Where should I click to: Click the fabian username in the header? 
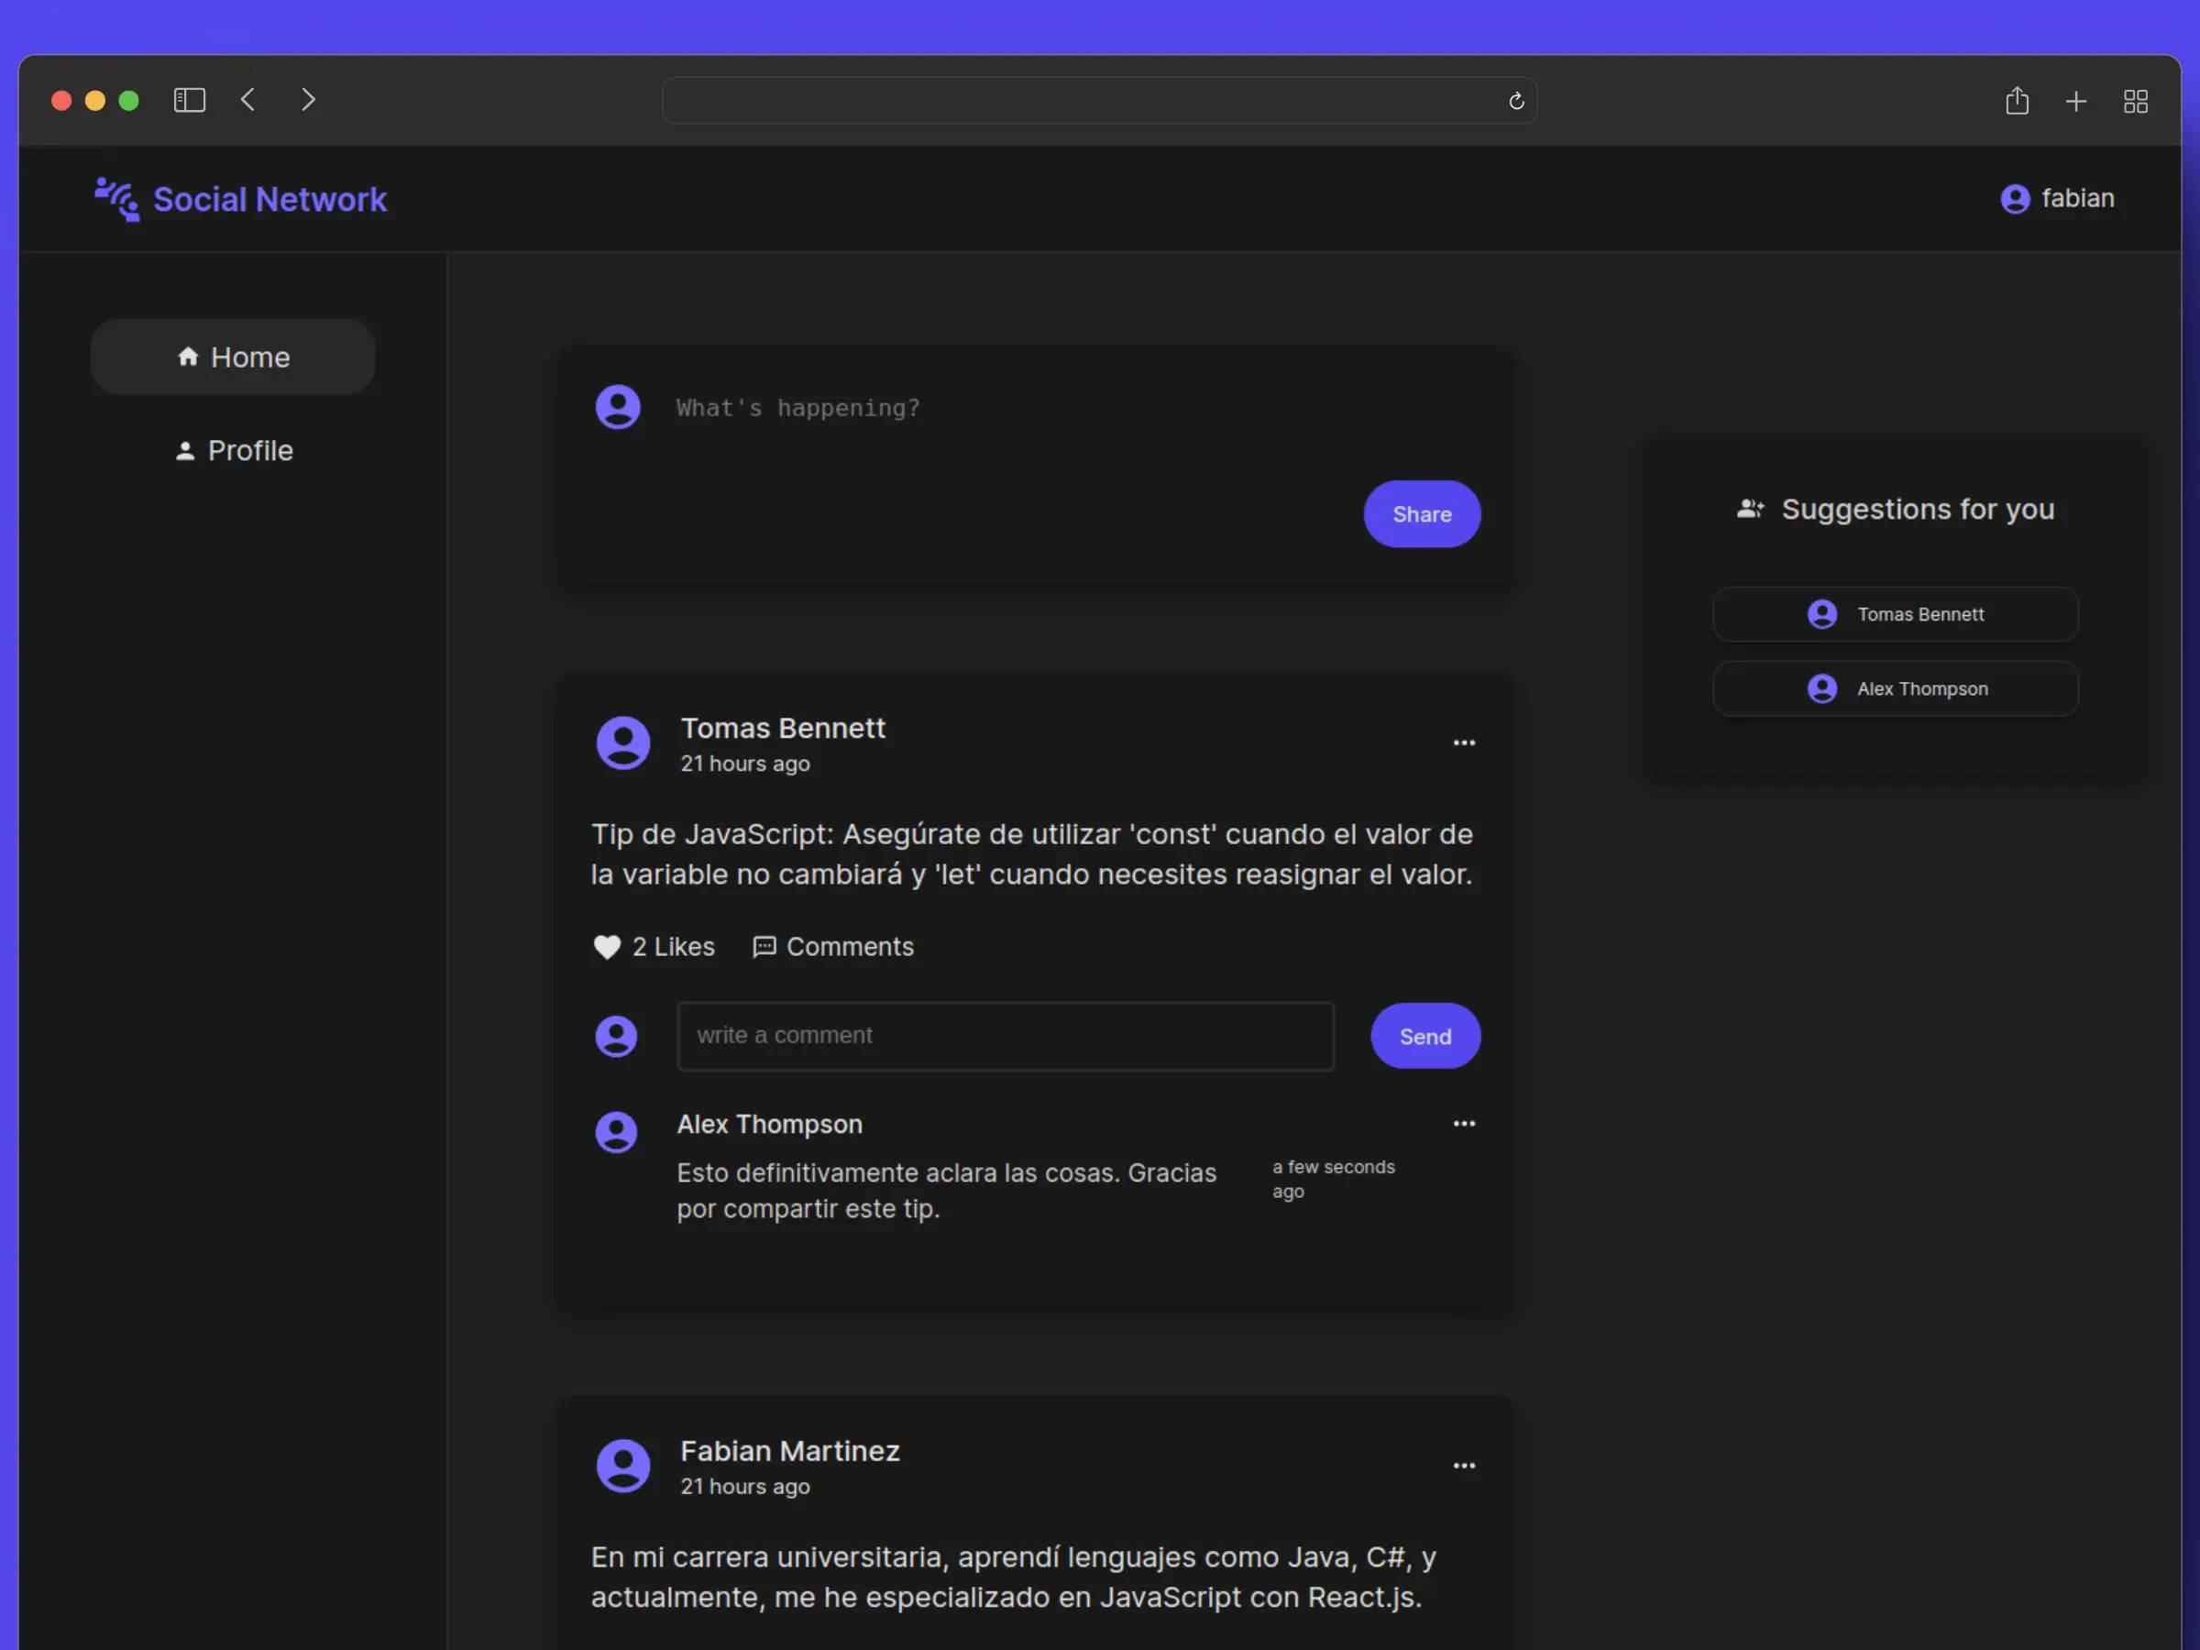(x=2078, y=198)
